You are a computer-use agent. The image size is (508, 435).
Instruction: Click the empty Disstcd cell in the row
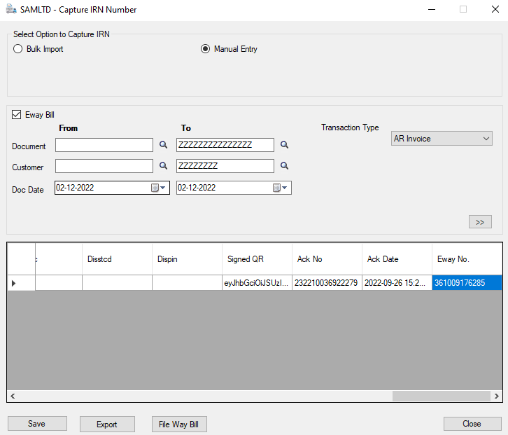(117, 283)
